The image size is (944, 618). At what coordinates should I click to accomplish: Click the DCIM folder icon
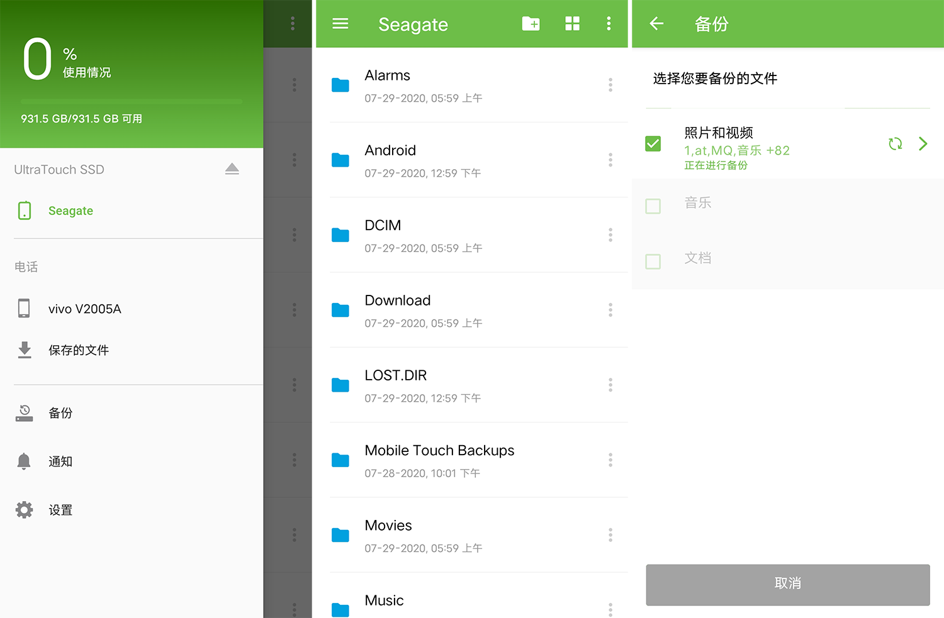tap(340, 235)
